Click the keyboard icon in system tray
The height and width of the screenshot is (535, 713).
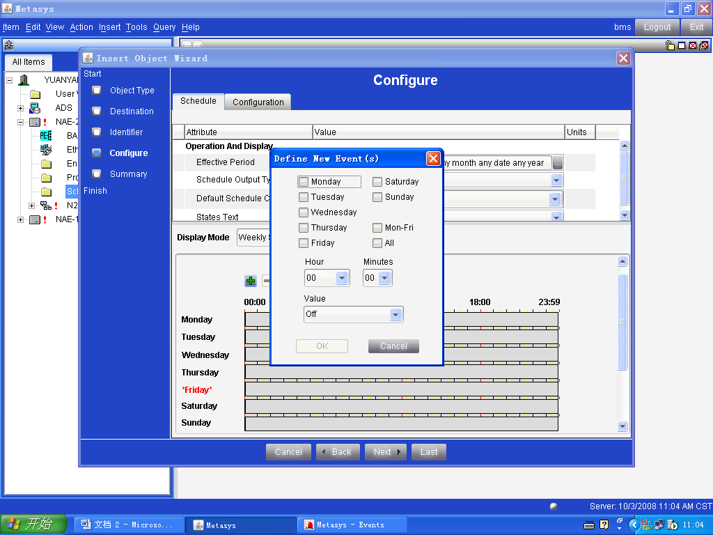(588, 525)
